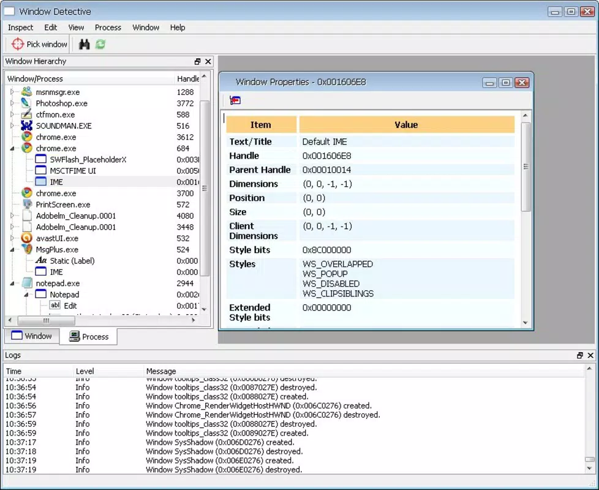Screen dimensions: 599x490
Task: Click the Handle value 0x001606E8
Action: pyautogui.click(x=326, y=156)
